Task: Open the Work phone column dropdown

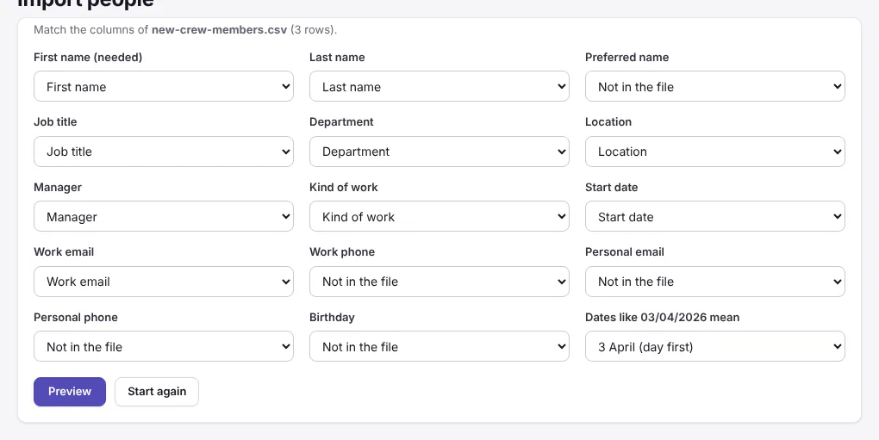Action: [439, 282]
